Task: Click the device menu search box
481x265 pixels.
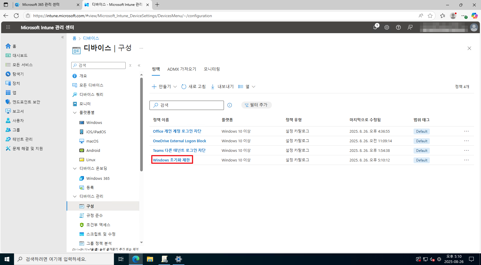Action: point(98,65)
